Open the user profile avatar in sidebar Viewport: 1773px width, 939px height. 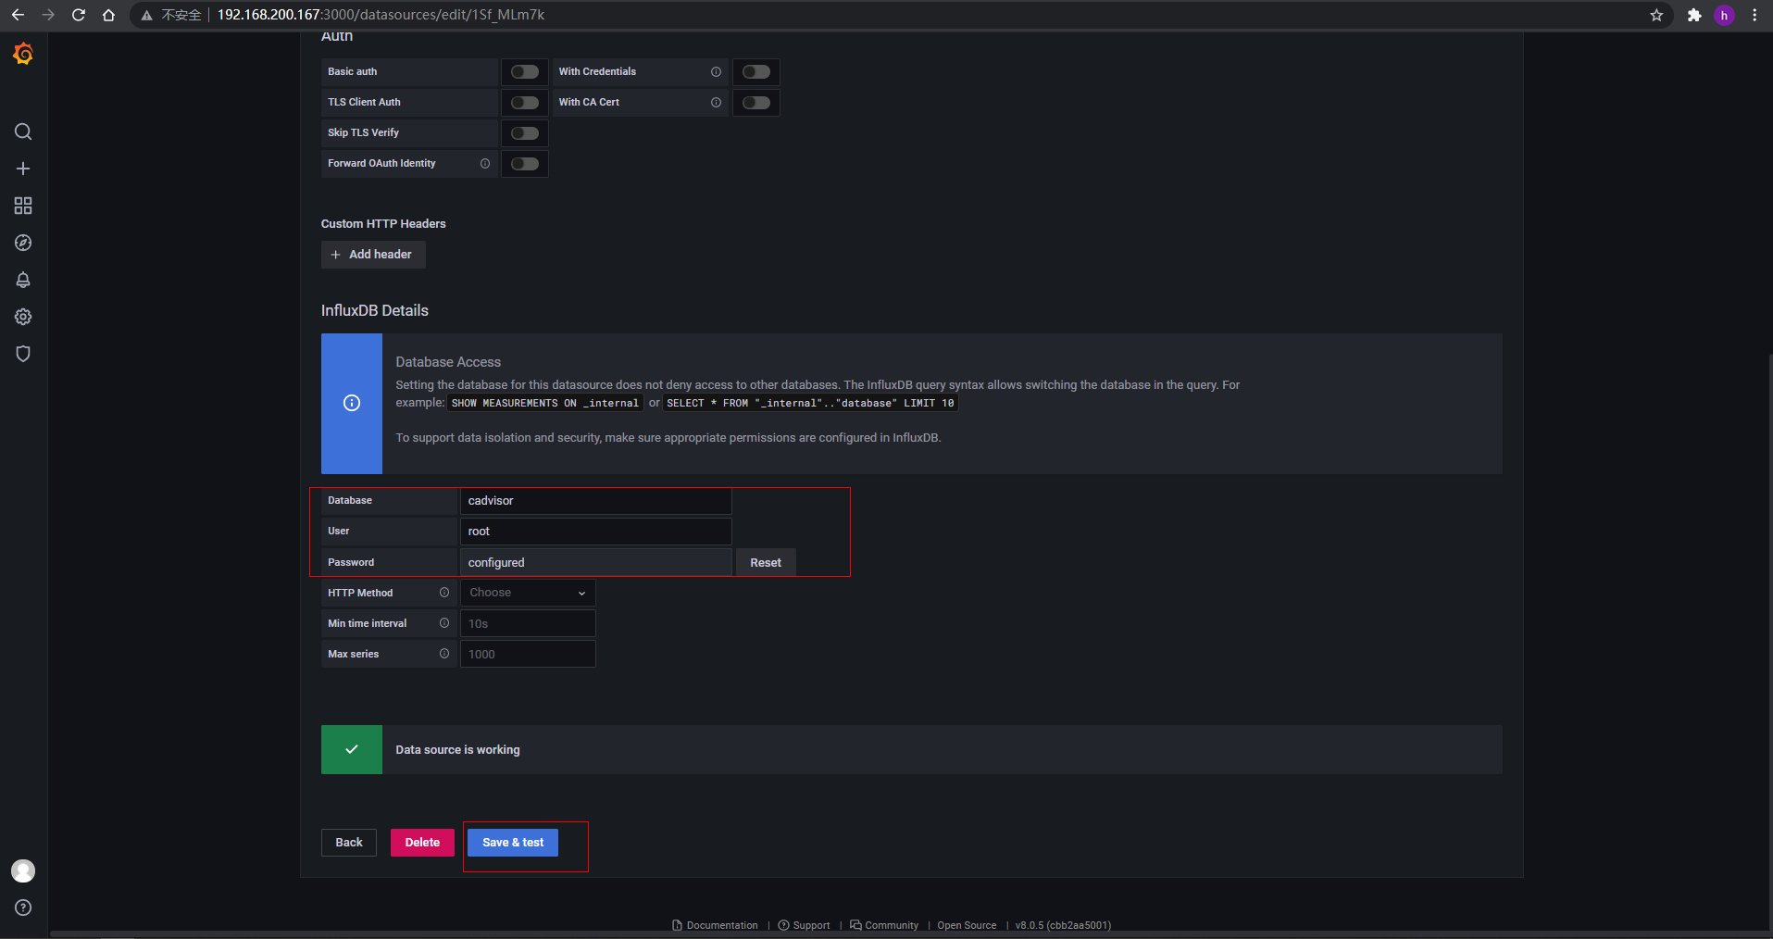23,870
